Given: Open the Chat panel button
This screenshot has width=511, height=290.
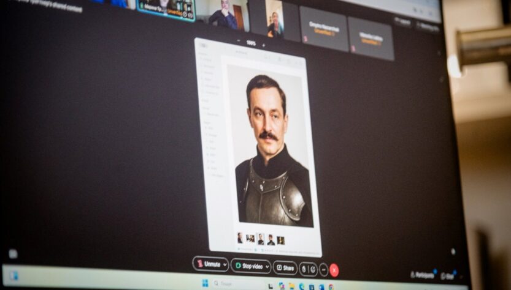Looking at the screenshot, I should click(x=448, y=276).
